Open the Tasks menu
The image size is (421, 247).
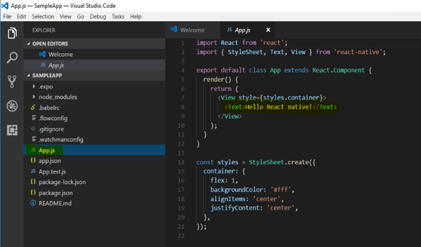coord(118,17)
